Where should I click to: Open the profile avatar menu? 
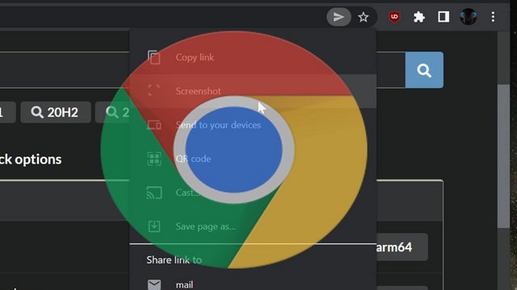point(469,16)
